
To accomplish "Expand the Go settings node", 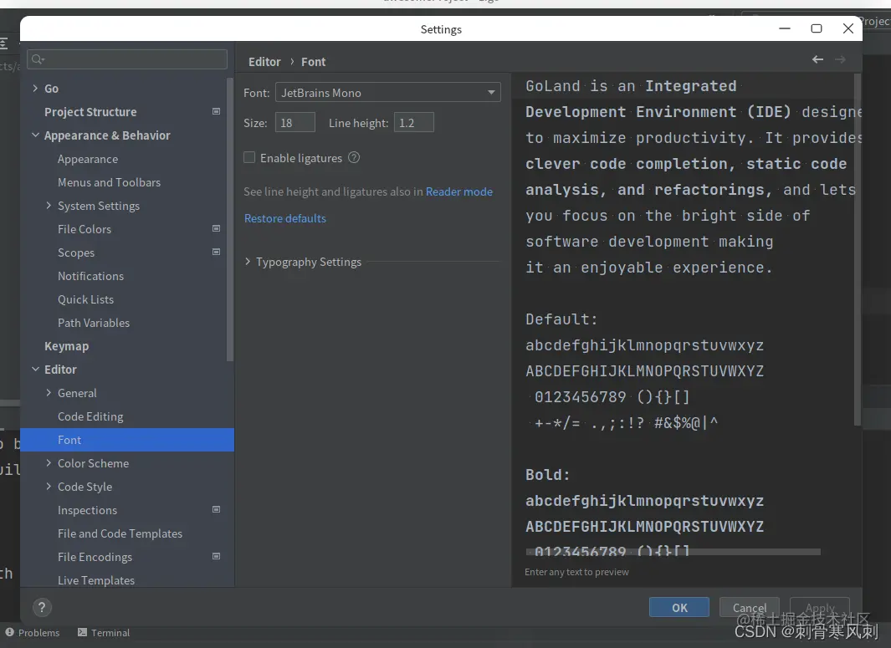I will [35, 88].
